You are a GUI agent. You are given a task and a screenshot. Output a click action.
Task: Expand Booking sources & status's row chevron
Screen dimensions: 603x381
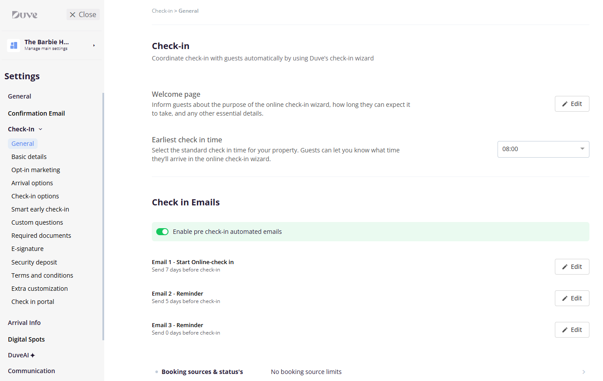584,372
